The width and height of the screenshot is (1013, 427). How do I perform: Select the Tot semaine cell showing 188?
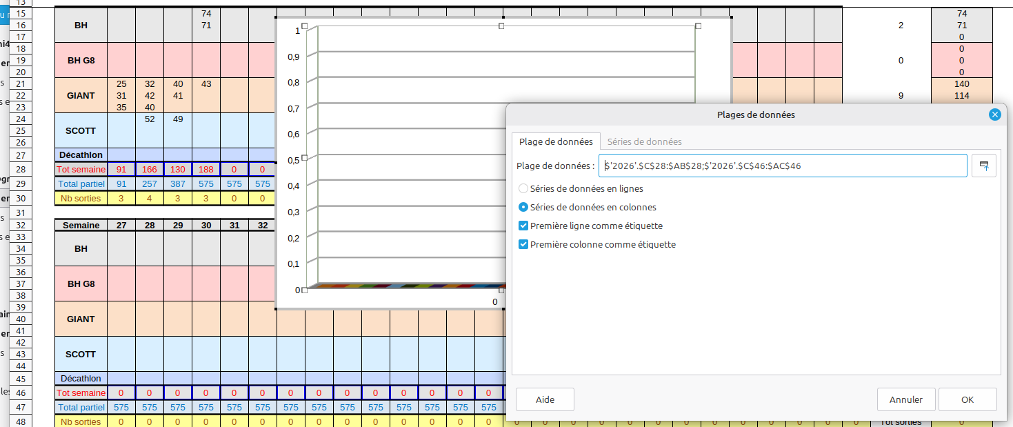coord(206,170)
